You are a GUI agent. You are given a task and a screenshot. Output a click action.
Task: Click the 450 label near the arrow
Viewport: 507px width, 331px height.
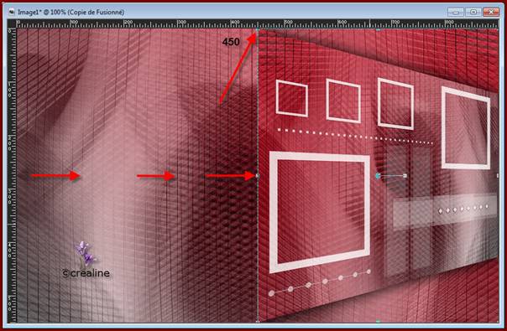tap(231, 42)
